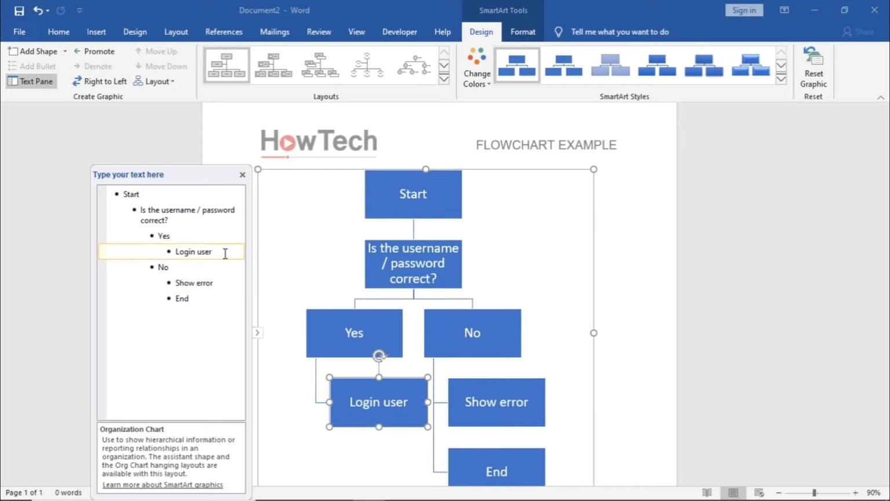This screenshot has width=890, height=501.
Task: Follow the Learn more about SmartArt graphics link
Action: coord(162,484)
